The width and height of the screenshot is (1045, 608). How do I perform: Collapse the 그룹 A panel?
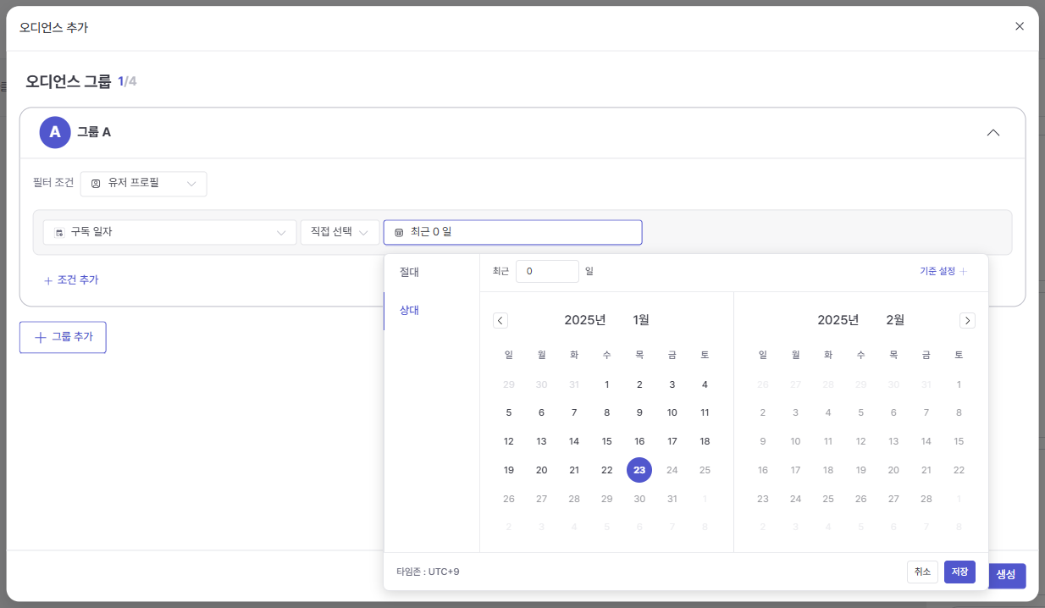point(993,133)
